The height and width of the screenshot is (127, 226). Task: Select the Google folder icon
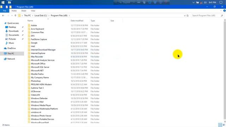pyautogui.click(x=29, y=43)
